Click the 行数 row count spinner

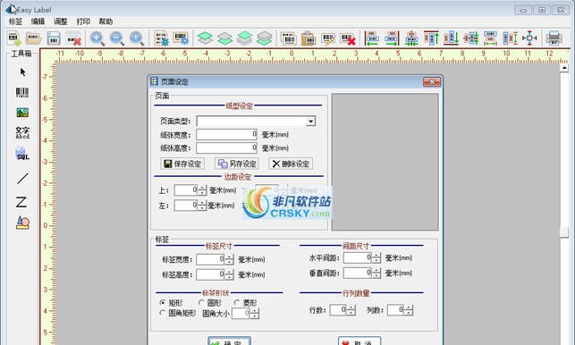(x=351, y=310)
